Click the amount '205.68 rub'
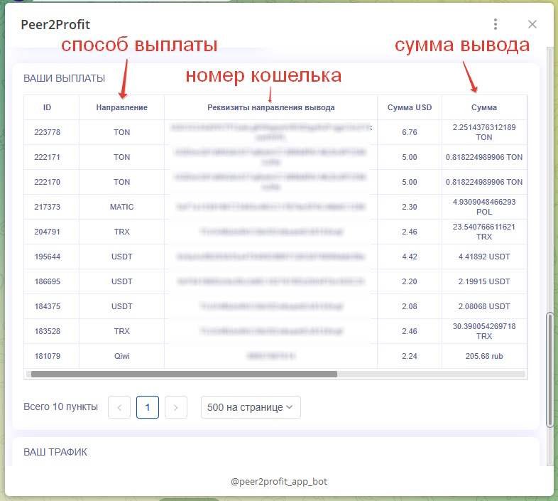This screenshot has height=501, width=558. 484,356
